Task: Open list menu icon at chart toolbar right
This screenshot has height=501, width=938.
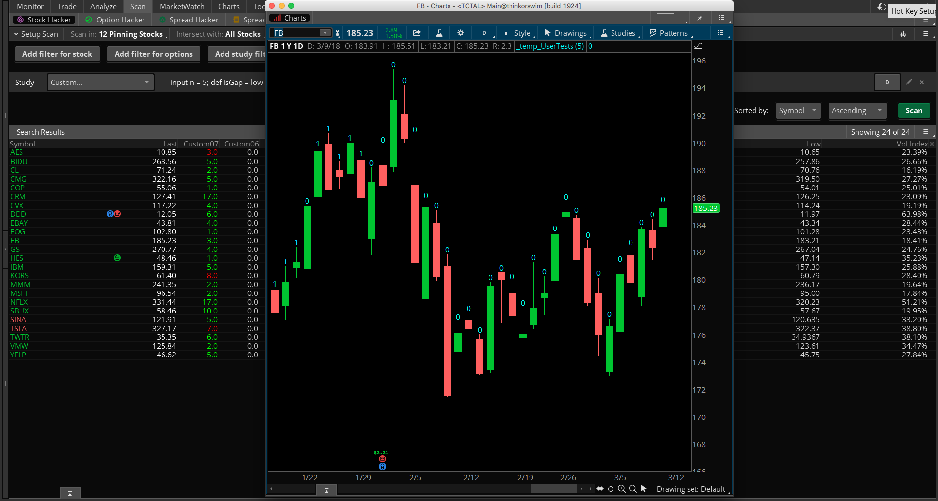Action: tap(721, 33)
